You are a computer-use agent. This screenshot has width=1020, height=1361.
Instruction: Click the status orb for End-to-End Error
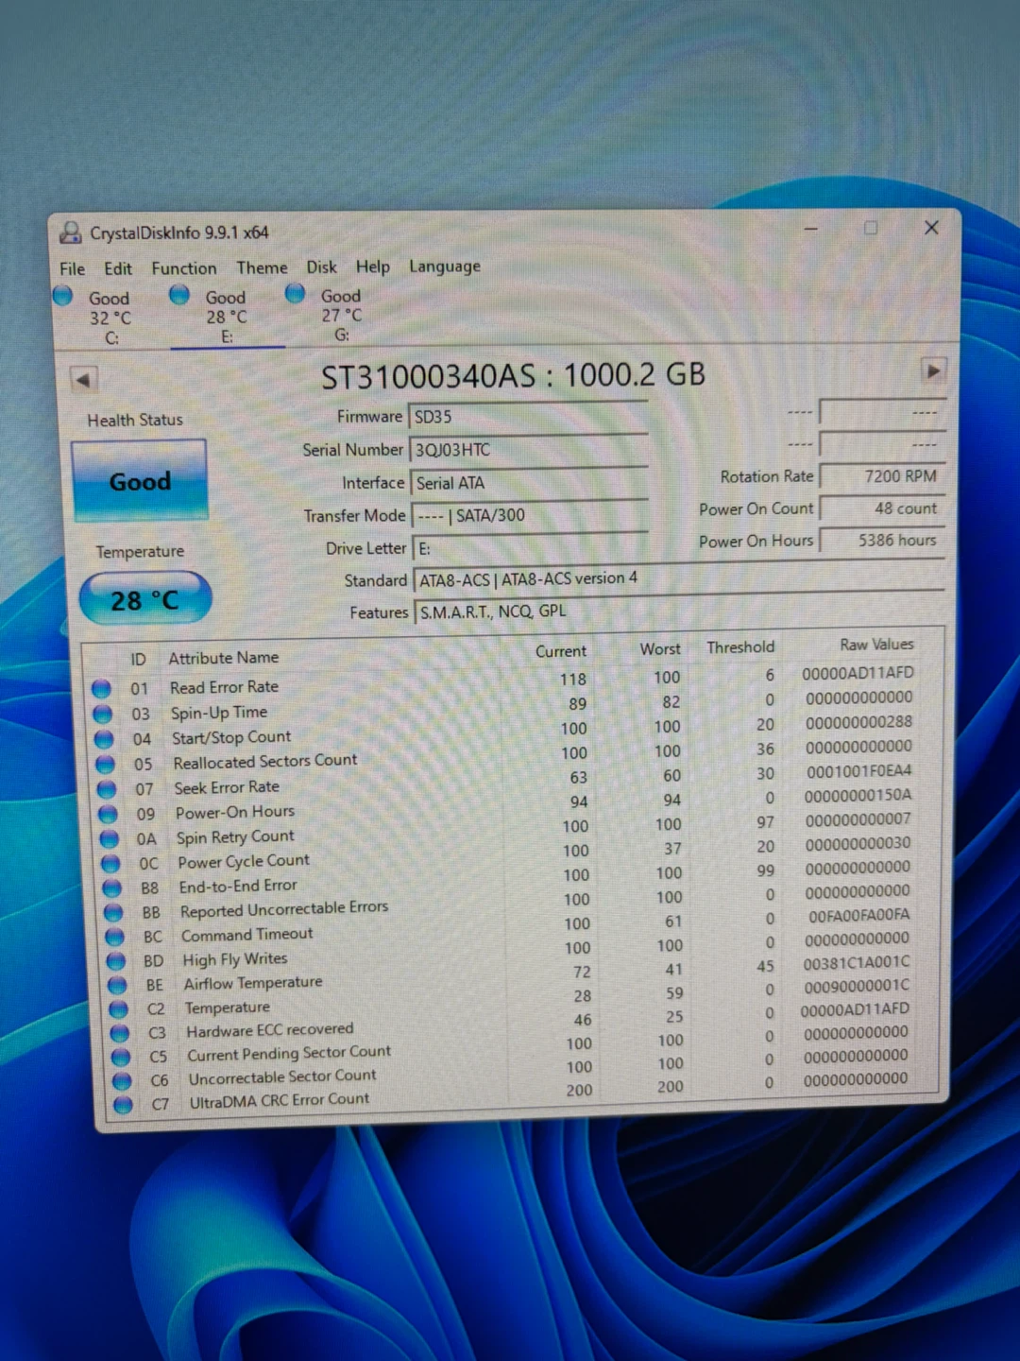[111, 888]
